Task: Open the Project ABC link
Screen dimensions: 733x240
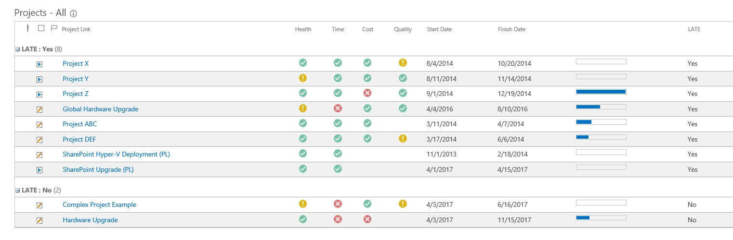Action: click(x=79, y=124)
